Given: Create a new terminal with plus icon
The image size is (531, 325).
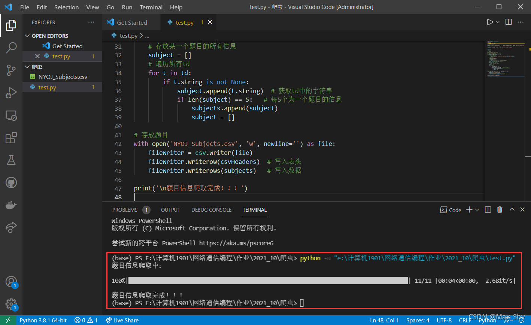Looking at the screenshot, I should pyautogui.click(x=469, y=210).
